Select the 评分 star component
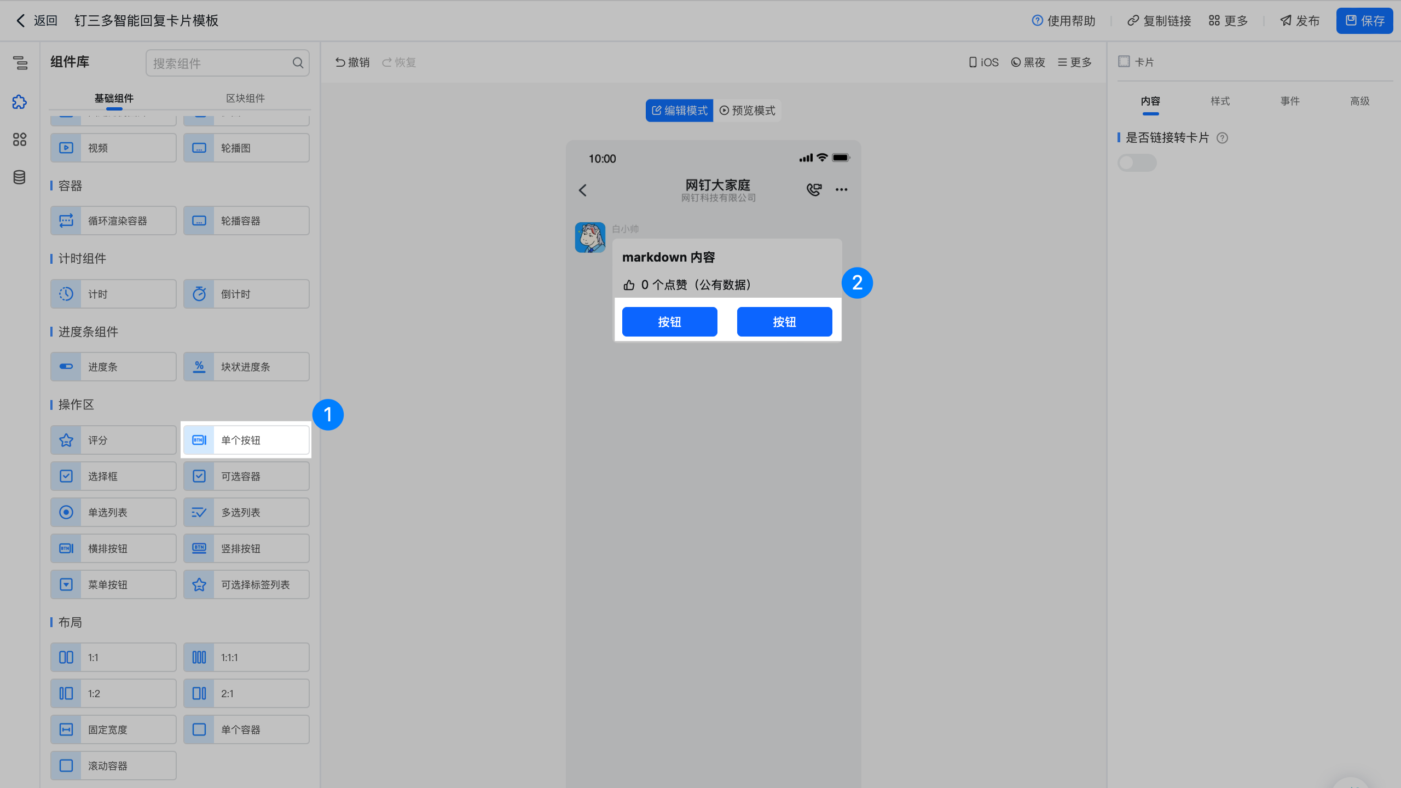This screenshot has height=788, width=1401. tap(113, 440)
